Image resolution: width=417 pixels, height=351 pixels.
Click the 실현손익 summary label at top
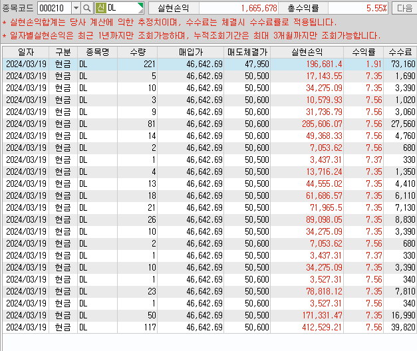pos(174,8)
